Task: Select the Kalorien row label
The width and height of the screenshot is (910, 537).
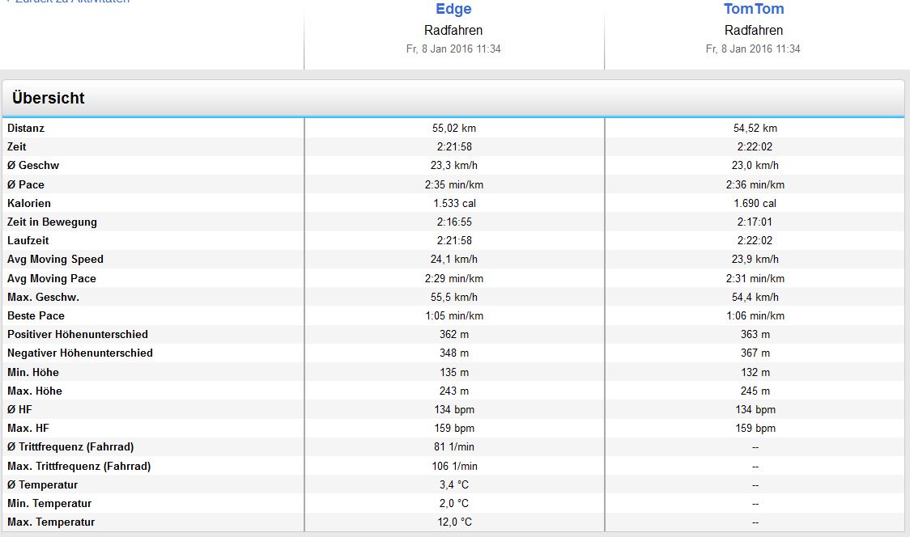Action: click(29, 203)
